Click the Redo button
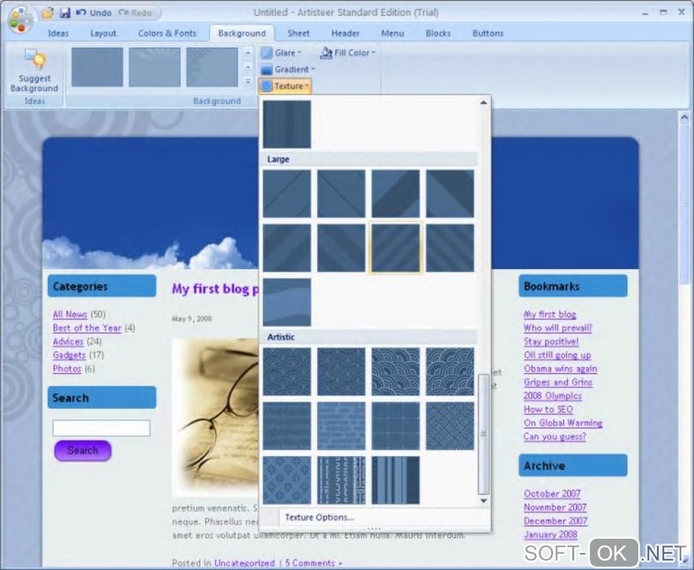This screenshot has height=570, width=694. 135,13
